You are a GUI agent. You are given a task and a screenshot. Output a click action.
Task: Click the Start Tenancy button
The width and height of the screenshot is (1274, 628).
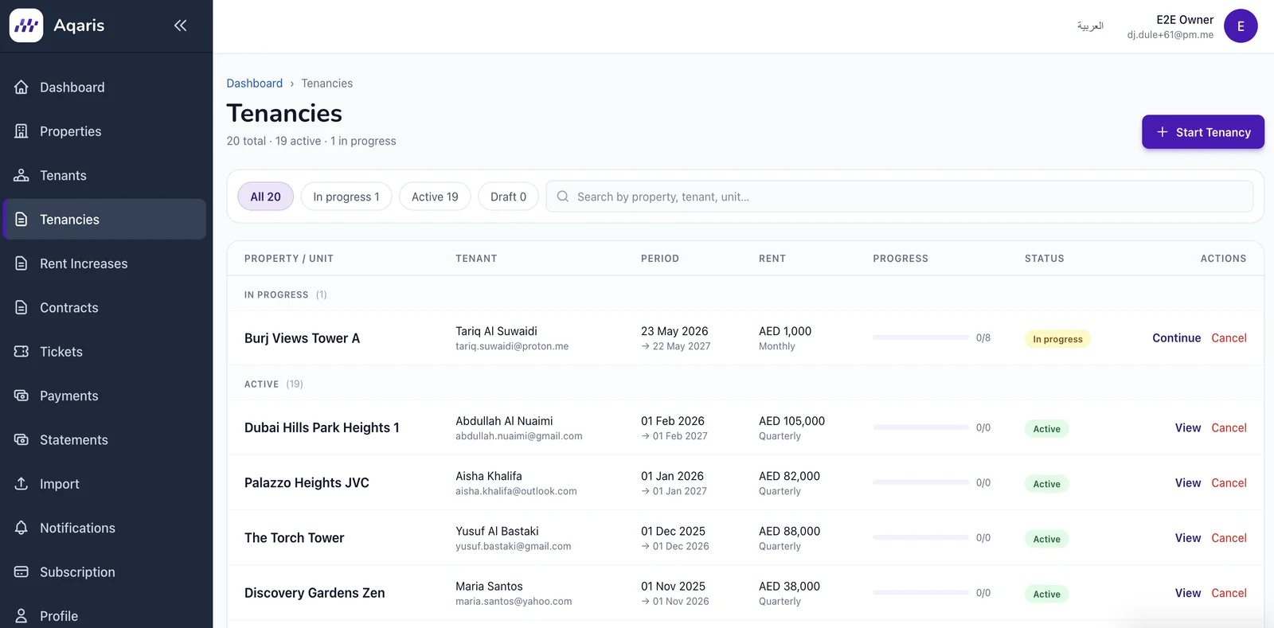click(1203, 132)
